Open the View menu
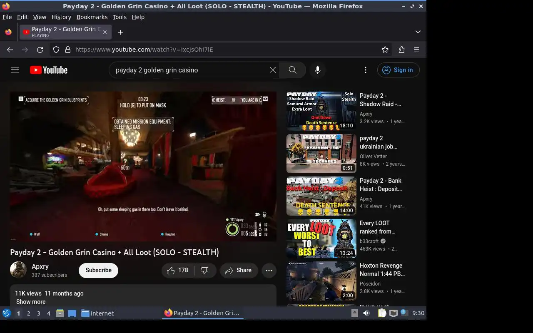 (40, 17)
